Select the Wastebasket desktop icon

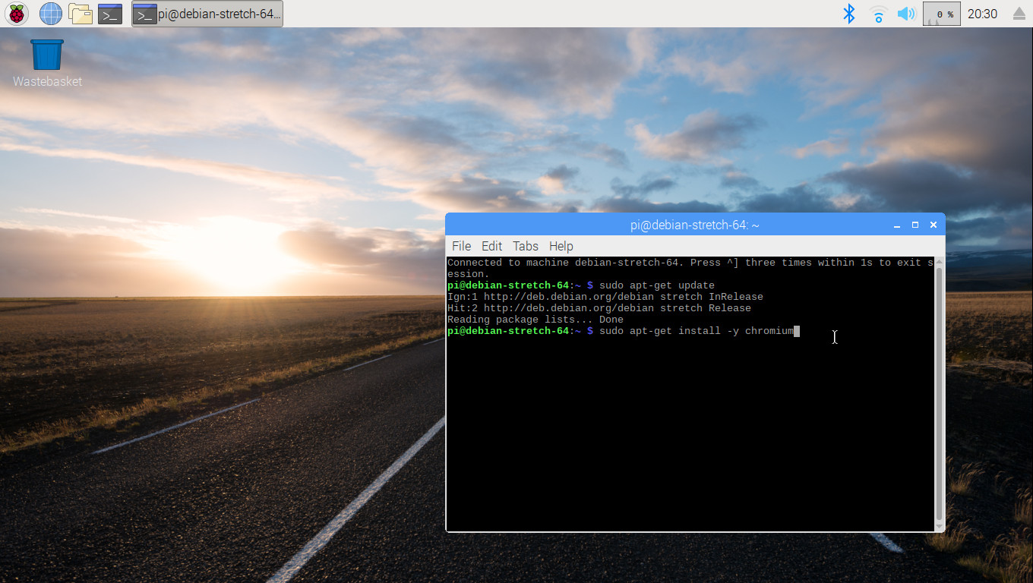click(47, 63)
